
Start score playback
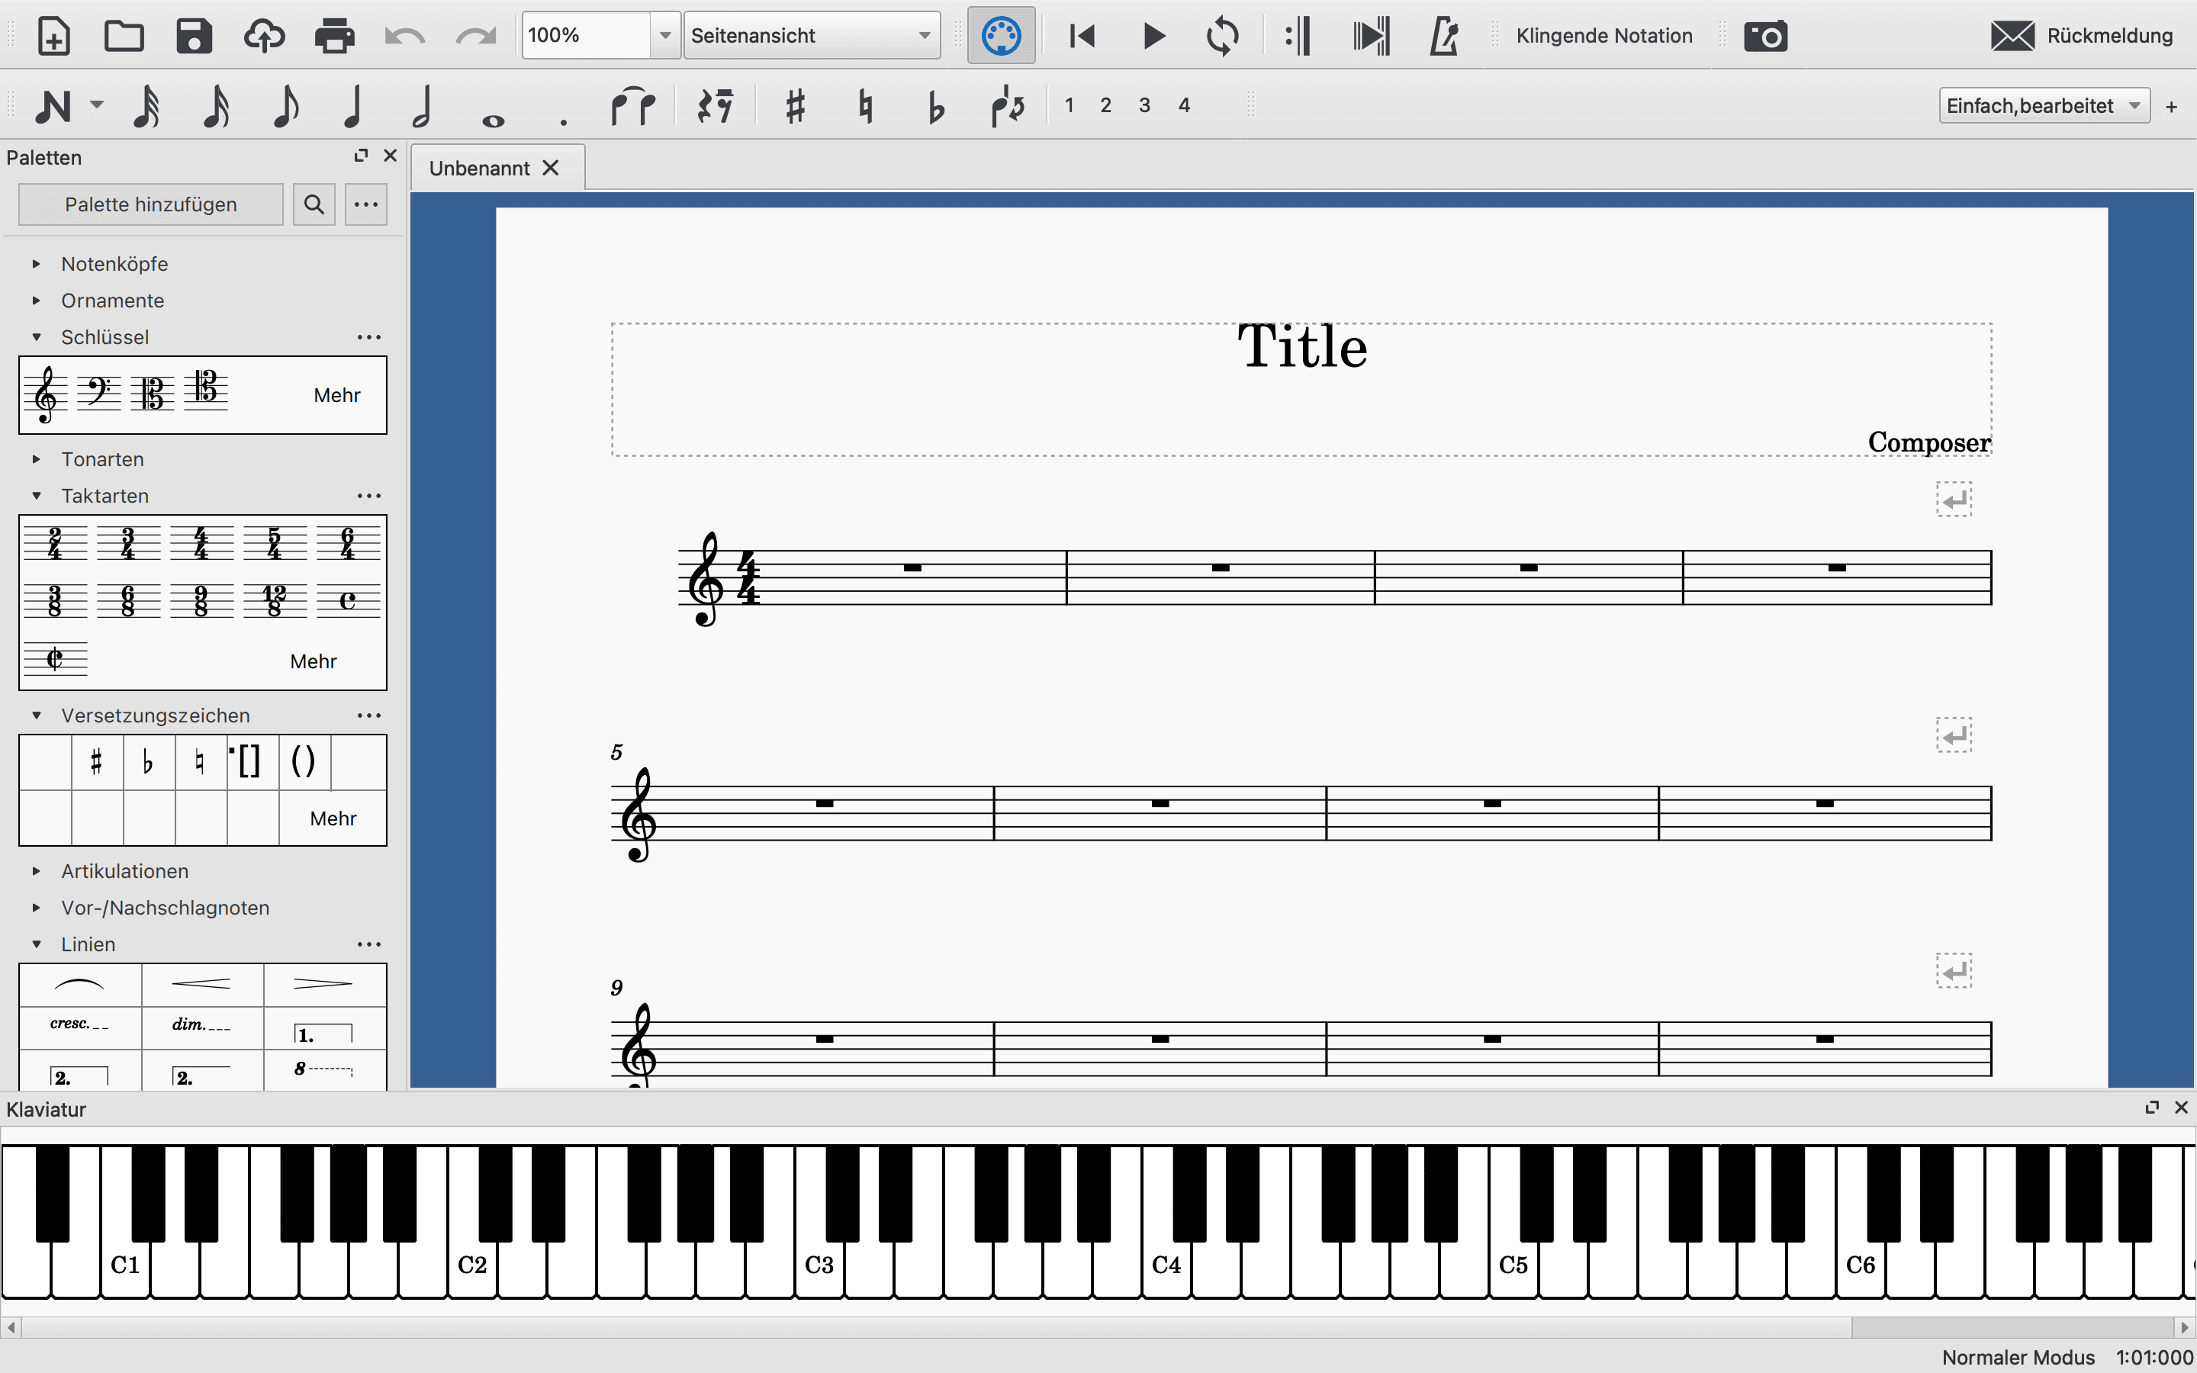(1154, 37)
